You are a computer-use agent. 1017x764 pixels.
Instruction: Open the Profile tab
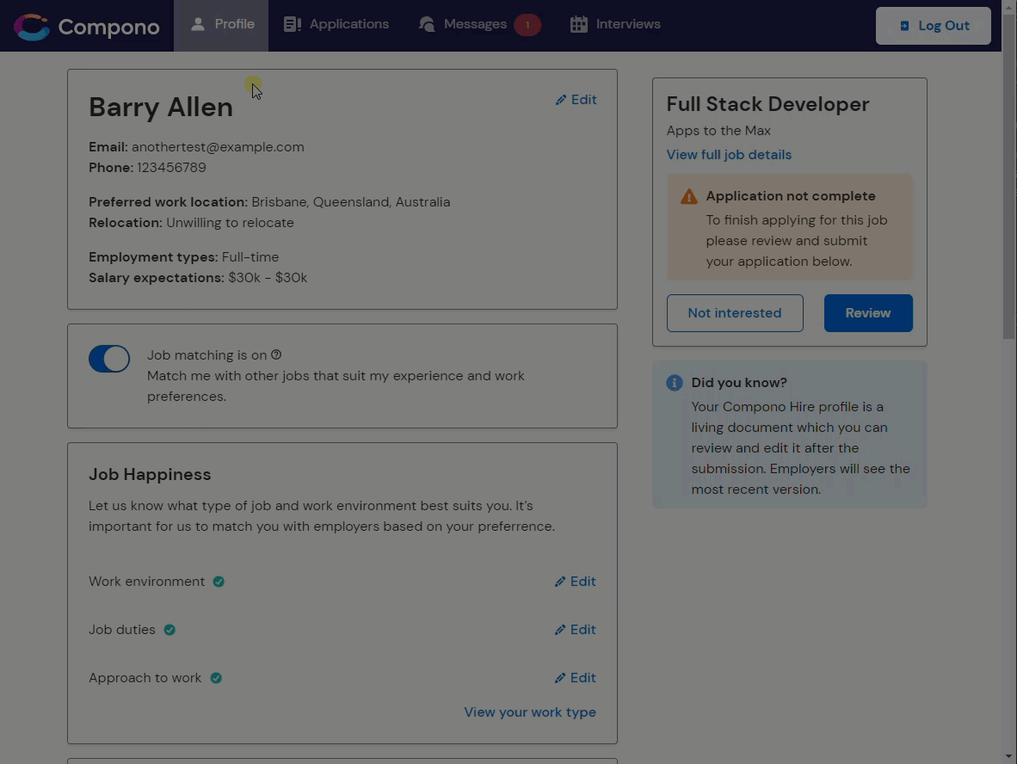tap(221, 25)
